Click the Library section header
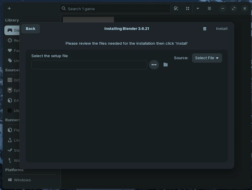 click(x=12, y=20)
